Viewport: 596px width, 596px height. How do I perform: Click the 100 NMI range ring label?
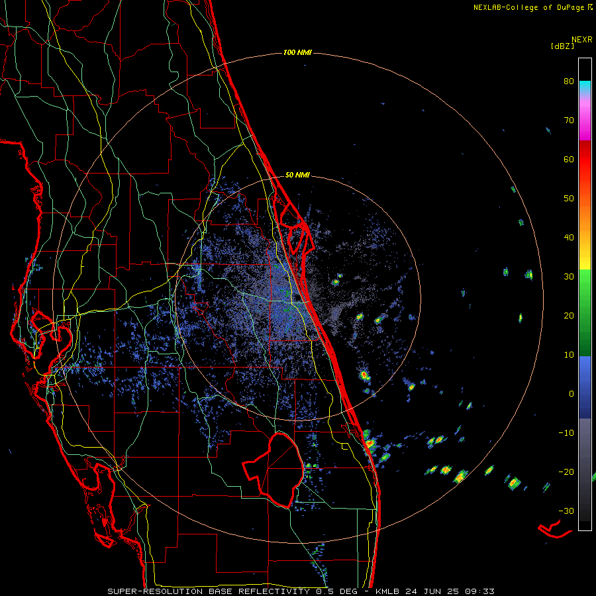pos(297,52)
